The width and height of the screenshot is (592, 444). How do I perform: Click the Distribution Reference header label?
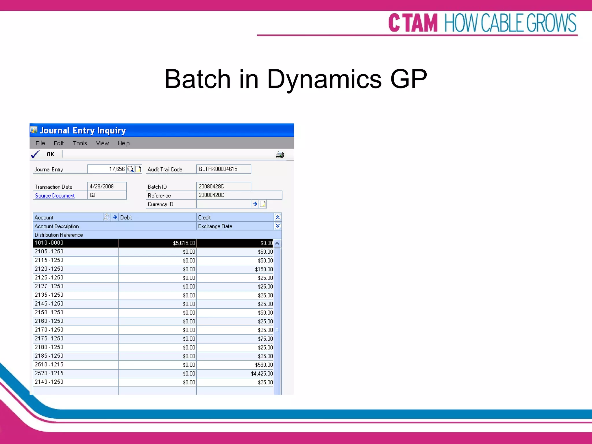click(59, 235)
